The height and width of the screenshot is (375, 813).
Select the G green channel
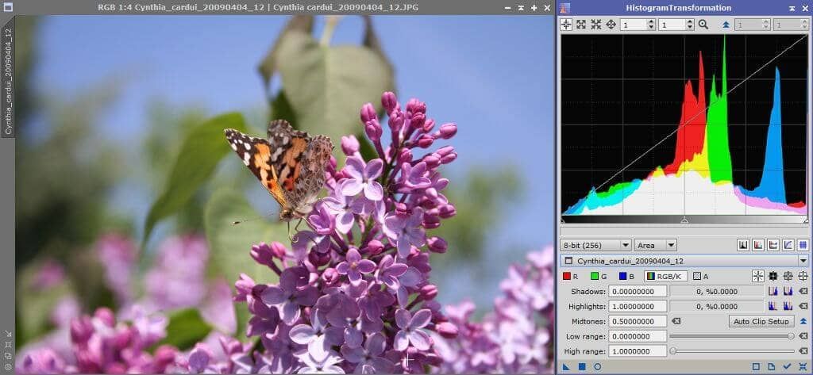point(599,277)
